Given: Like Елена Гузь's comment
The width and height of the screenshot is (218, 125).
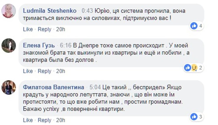Looking at the screenshot, I should [28, 71].
